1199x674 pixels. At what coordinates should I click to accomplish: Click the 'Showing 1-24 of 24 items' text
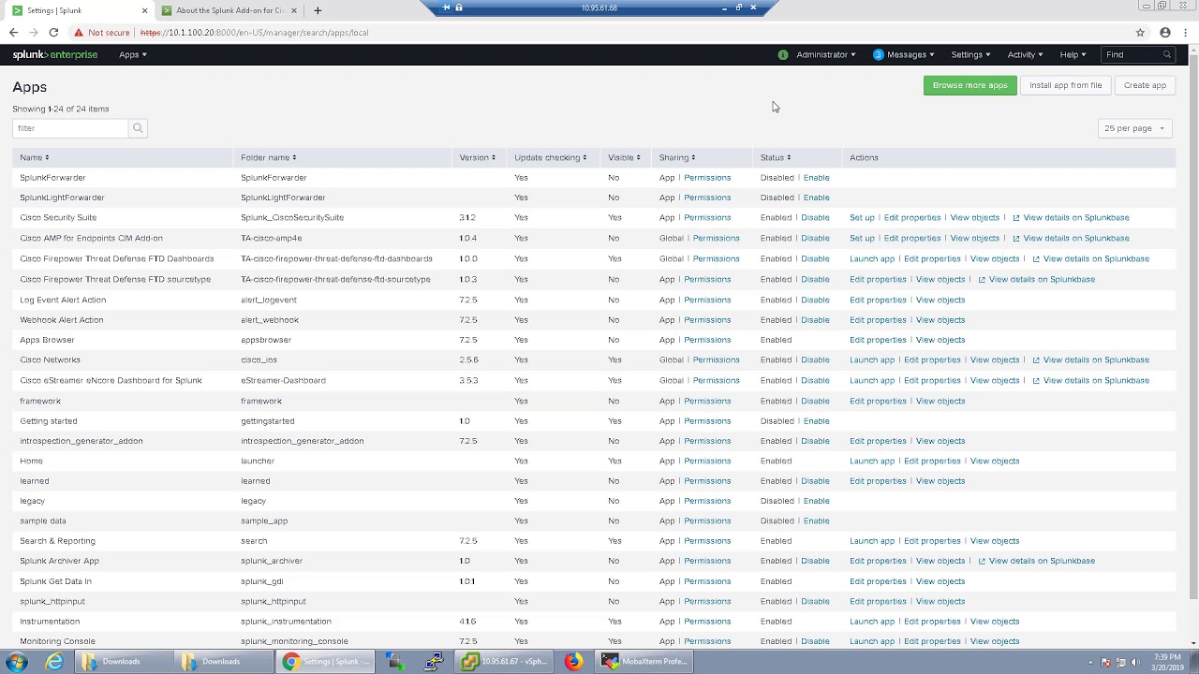pyautogui.click(x=61, y=109)
